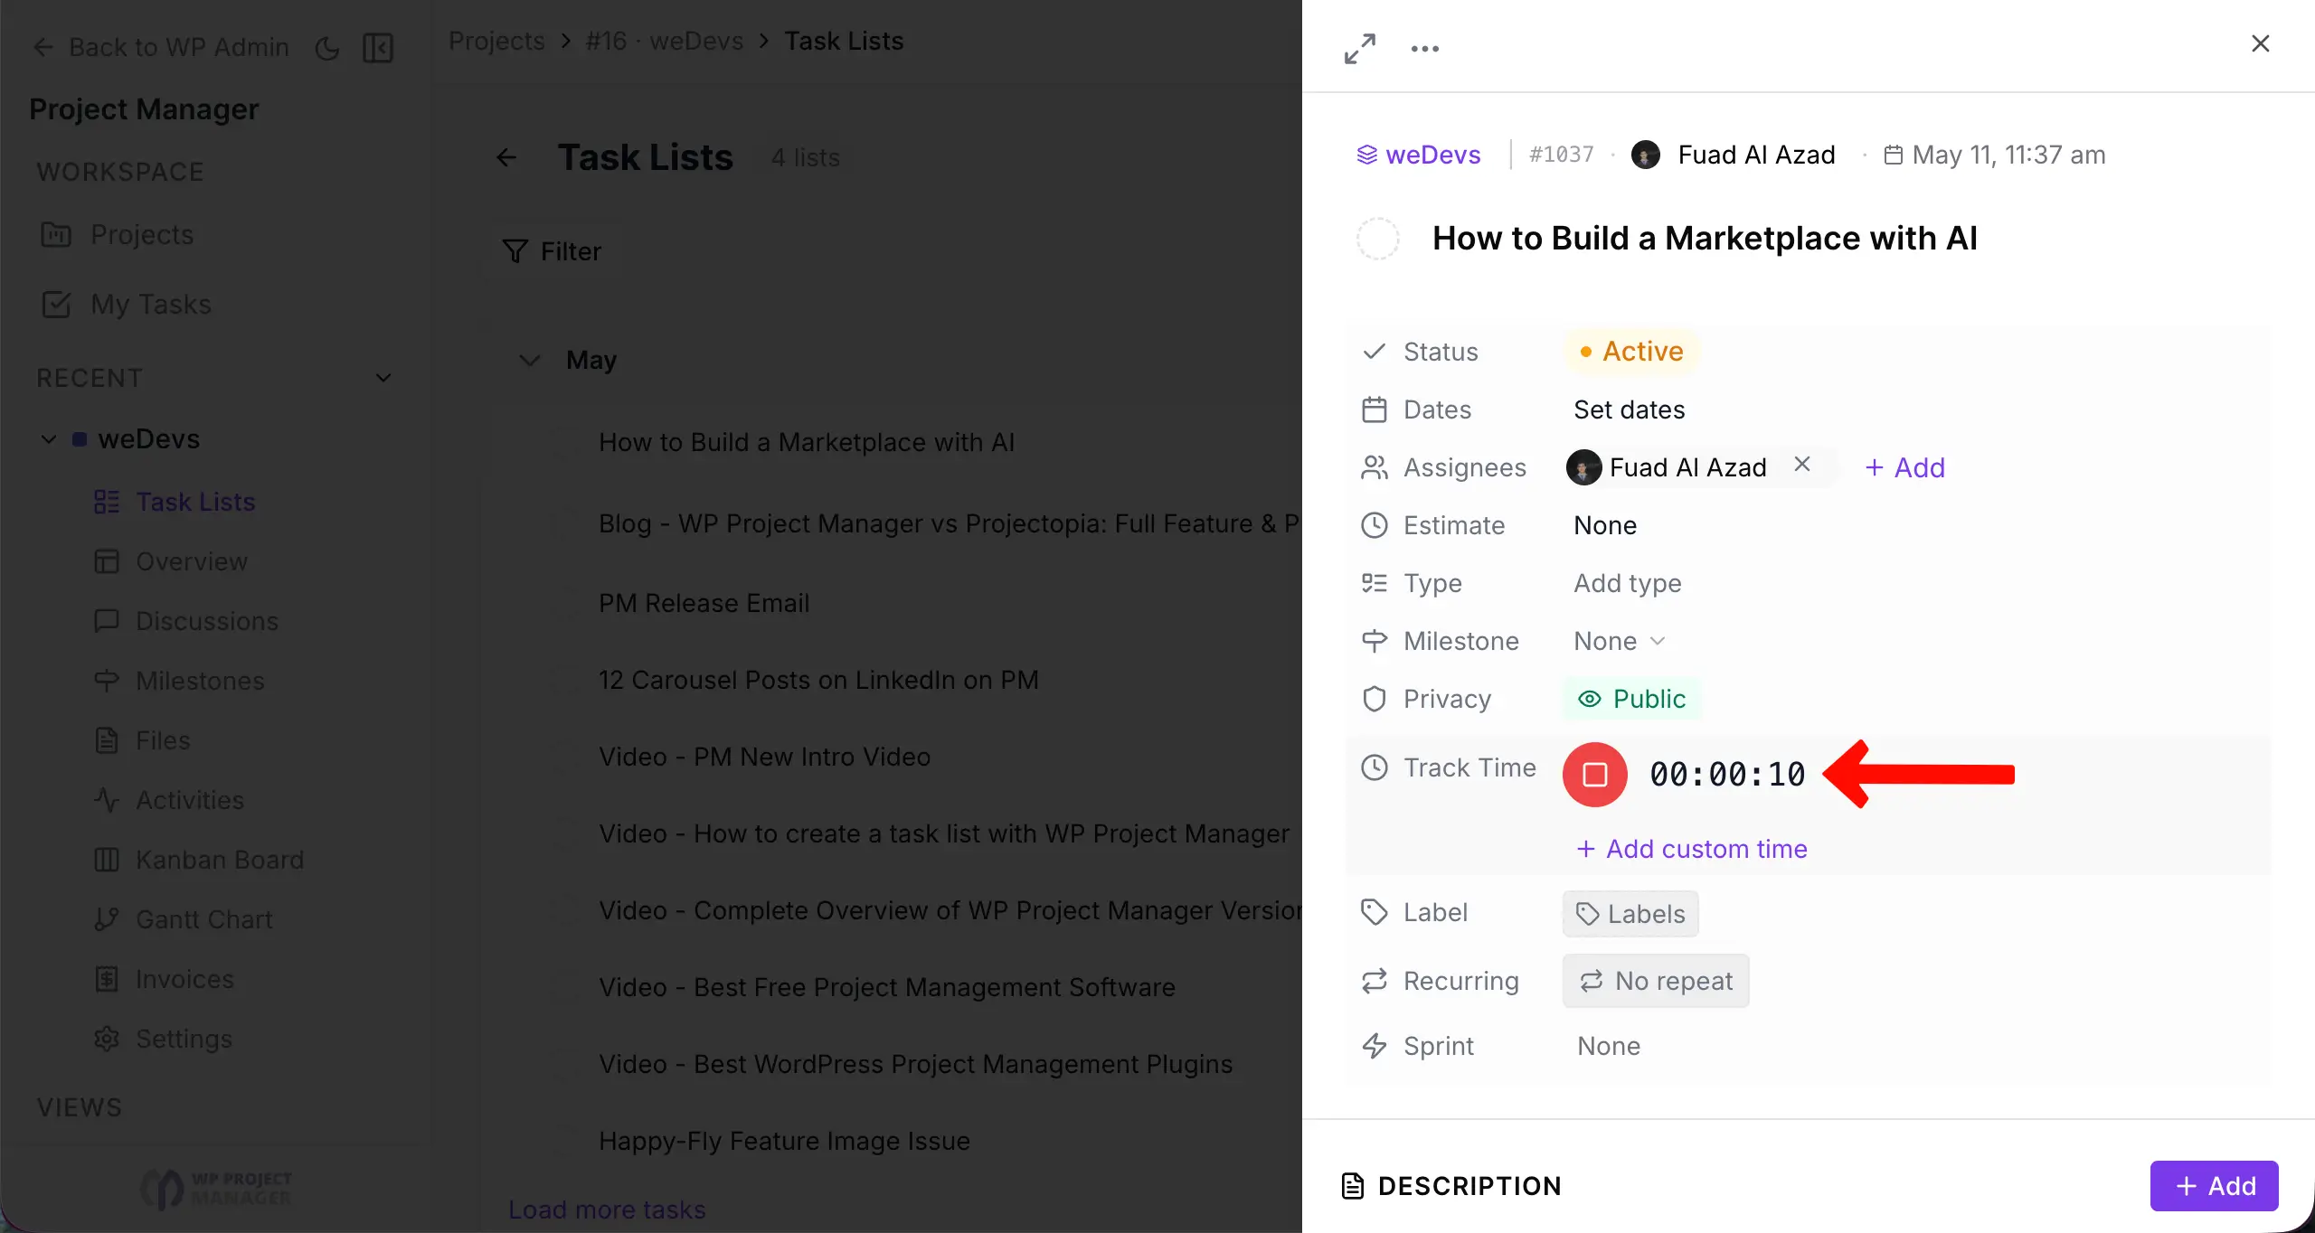This screenshot has height=1233, width=2315.
Task: Click Add type field
Action: (1628, 583)
